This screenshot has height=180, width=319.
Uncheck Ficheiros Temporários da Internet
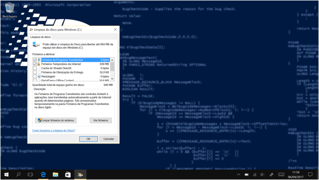click(x=35, y=64)
